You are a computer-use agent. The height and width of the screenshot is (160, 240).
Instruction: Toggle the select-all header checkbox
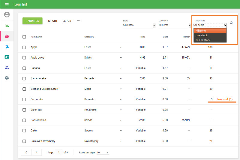point(24,37)
